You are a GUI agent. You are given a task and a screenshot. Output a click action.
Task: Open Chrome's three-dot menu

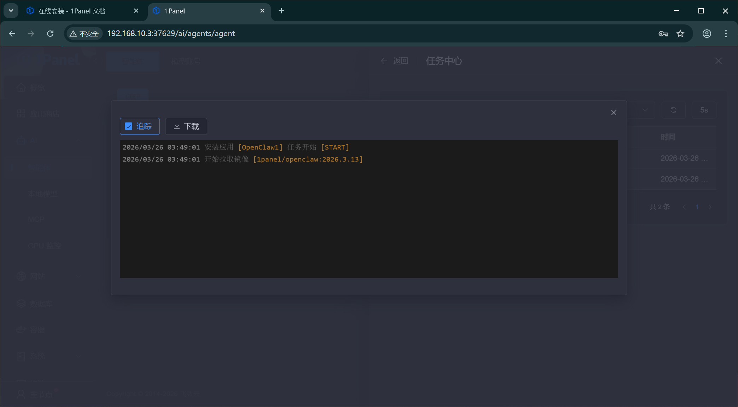tap(726, 34)
